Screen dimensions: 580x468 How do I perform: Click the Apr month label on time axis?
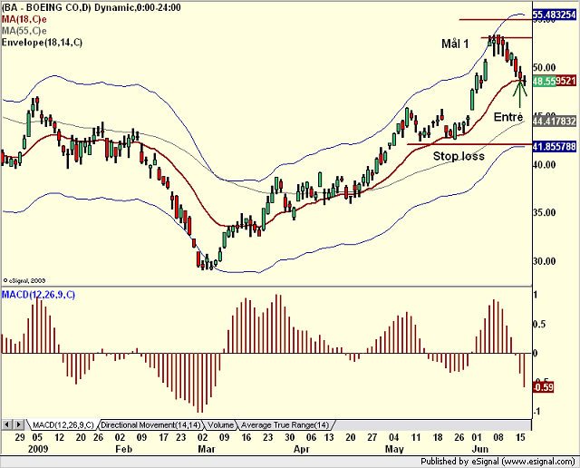(302, 449)
